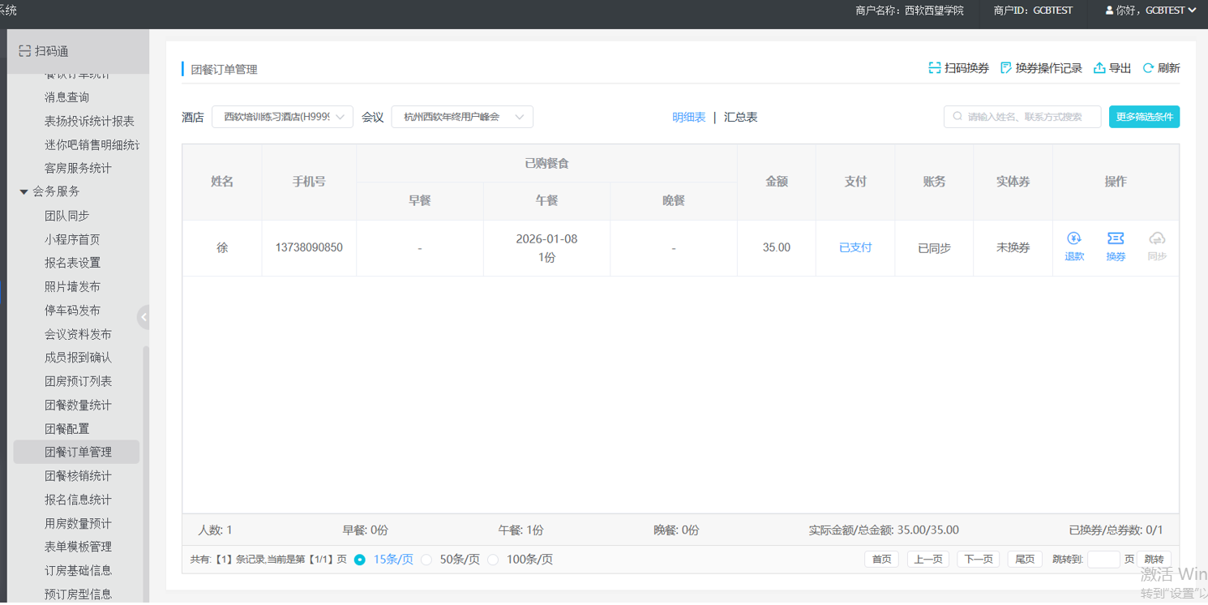This screenshot has width=1208, height=605.
Task: Select the 50条/页 radio option
Action: [426, 560]
